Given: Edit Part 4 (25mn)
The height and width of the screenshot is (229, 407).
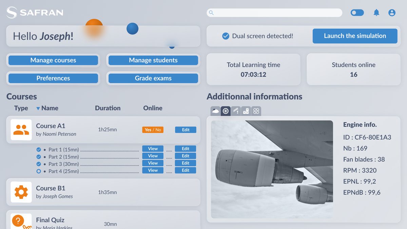Looking at the screenshot, I should 186,170.
